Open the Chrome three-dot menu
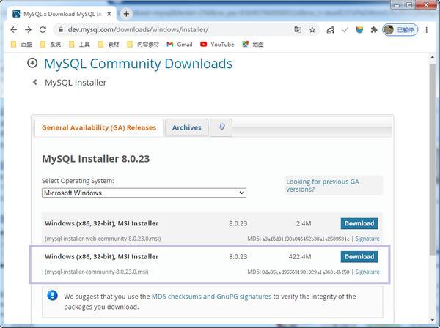440x328 pixels. click(x=427, y=30)
